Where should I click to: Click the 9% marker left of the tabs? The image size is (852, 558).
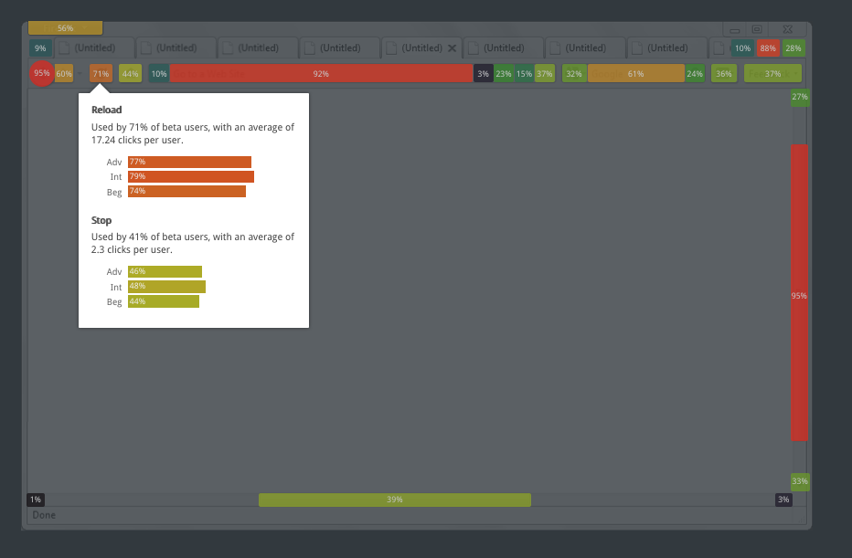40,47
